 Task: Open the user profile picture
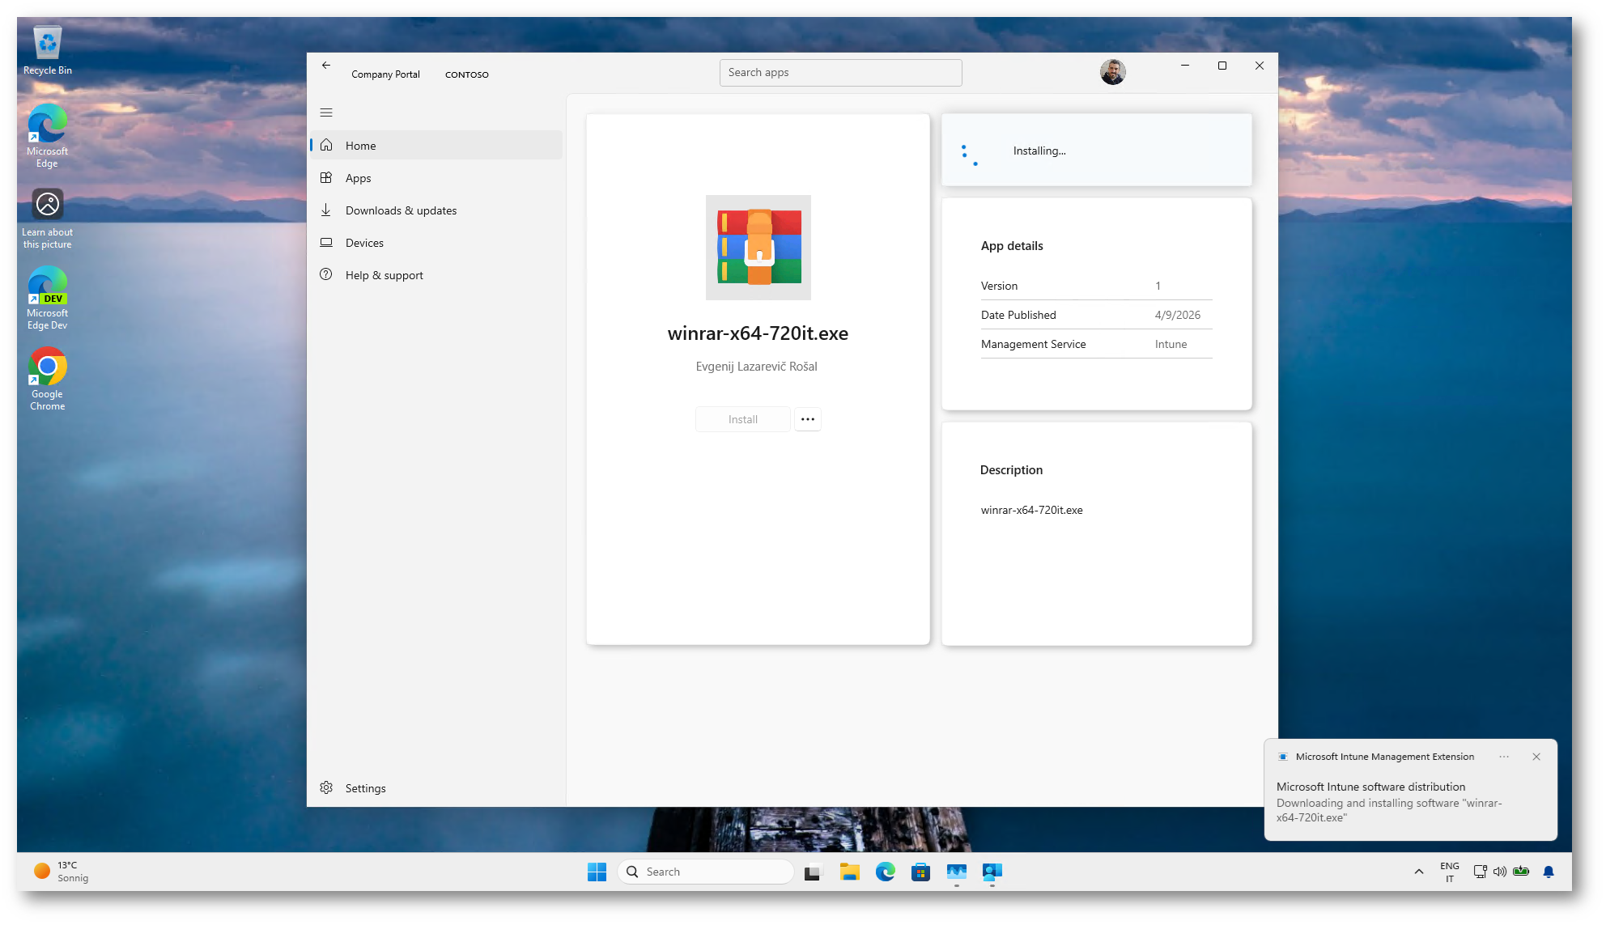pyautogui.click(x=1112, y=72)
